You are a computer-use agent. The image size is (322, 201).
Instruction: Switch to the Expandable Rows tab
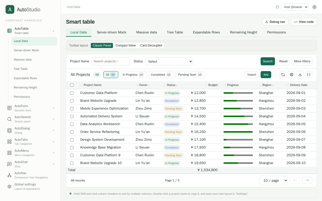[x=207, y=32]
